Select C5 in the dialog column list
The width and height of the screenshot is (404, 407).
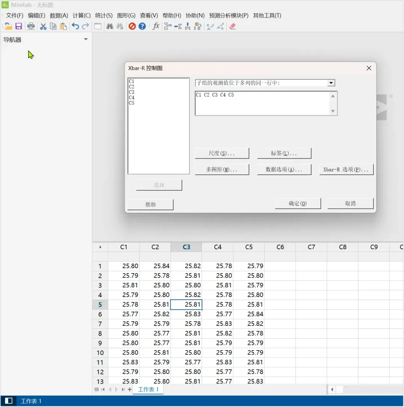point(132,103)
